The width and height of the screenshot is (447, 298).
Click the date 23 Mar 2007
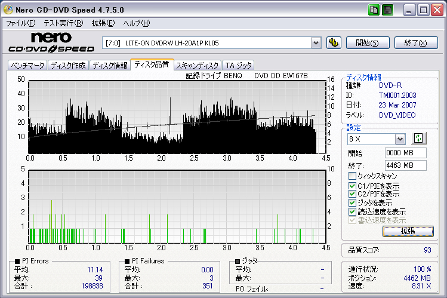pos(397,105)
